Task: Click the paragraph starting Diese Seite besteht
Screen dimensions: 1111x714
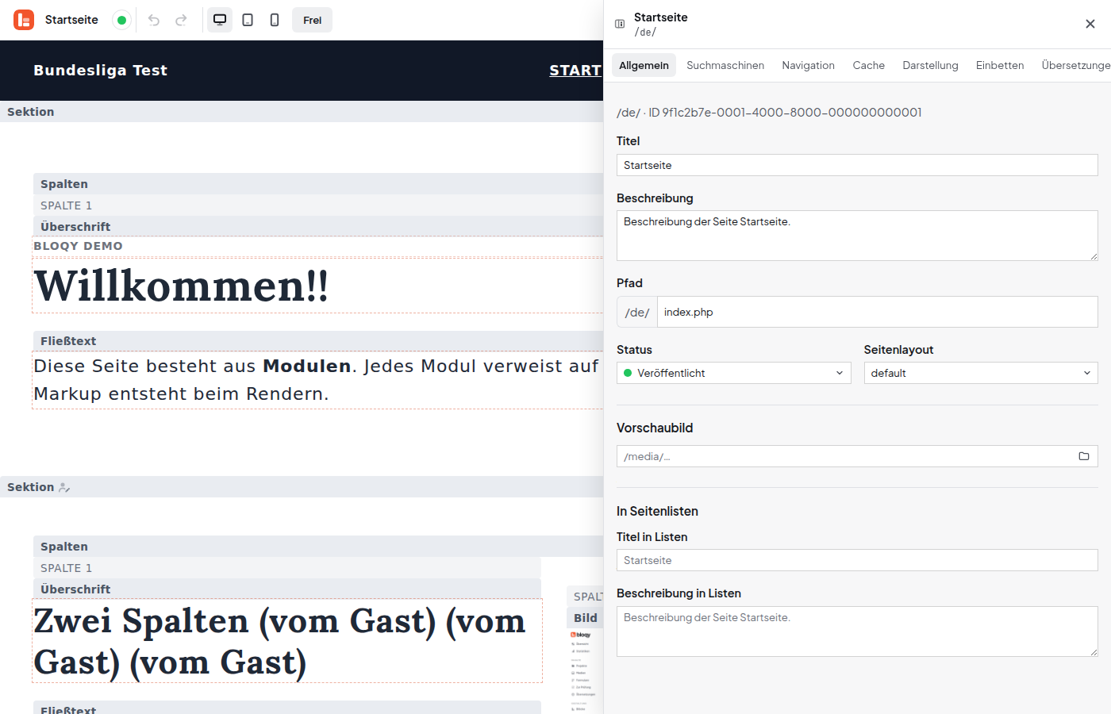Action: 317,380
